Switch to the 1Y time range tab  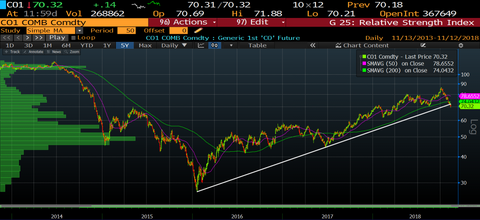click(x=107, y=46)
